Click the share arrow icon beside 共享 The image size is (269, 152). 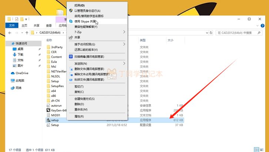pos(71,37)
